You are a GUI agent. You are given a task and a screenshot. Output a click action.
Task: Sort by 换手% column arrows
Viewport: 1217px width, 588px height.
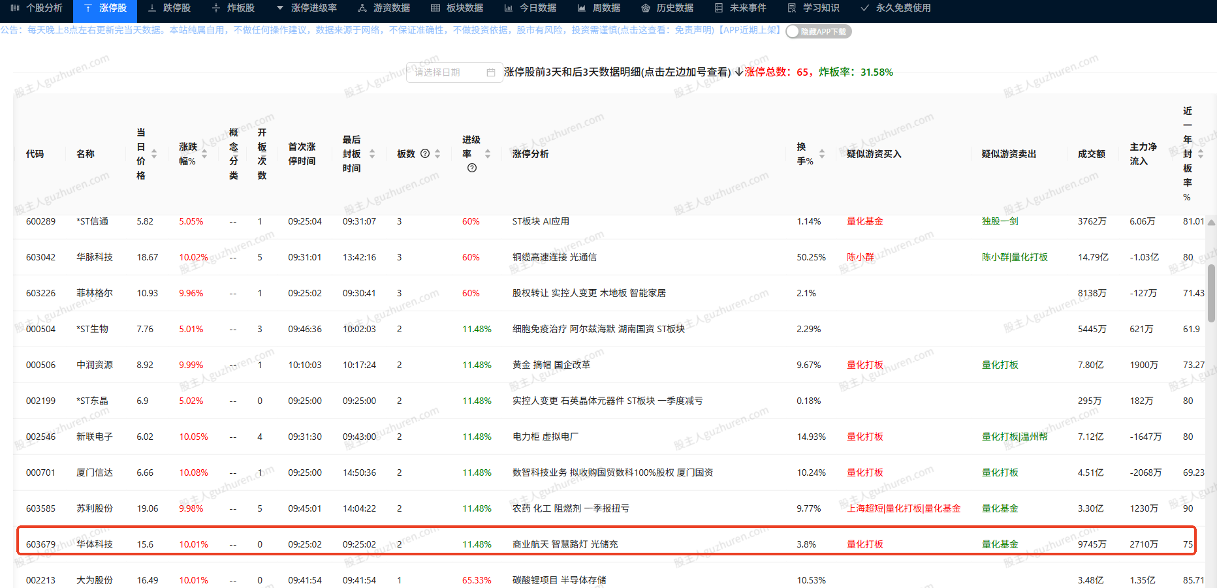[x=822, y=153]
